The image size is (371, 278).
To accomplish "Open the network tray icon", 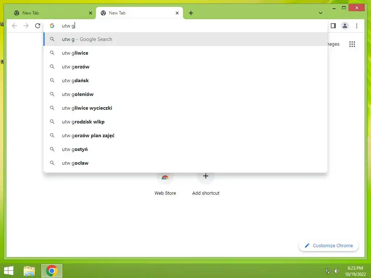I will pyautogui.click(x=328, y=271).
